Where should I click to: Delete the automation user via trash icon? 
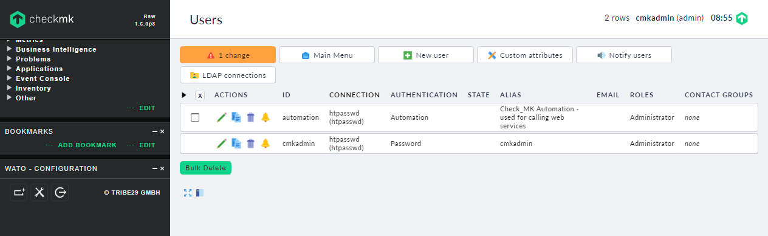(x=251, y=117)
